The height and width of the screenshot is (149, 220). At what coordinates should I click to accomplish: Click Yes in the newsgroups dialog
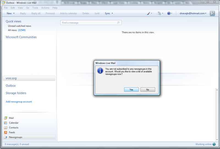point(131,90)
